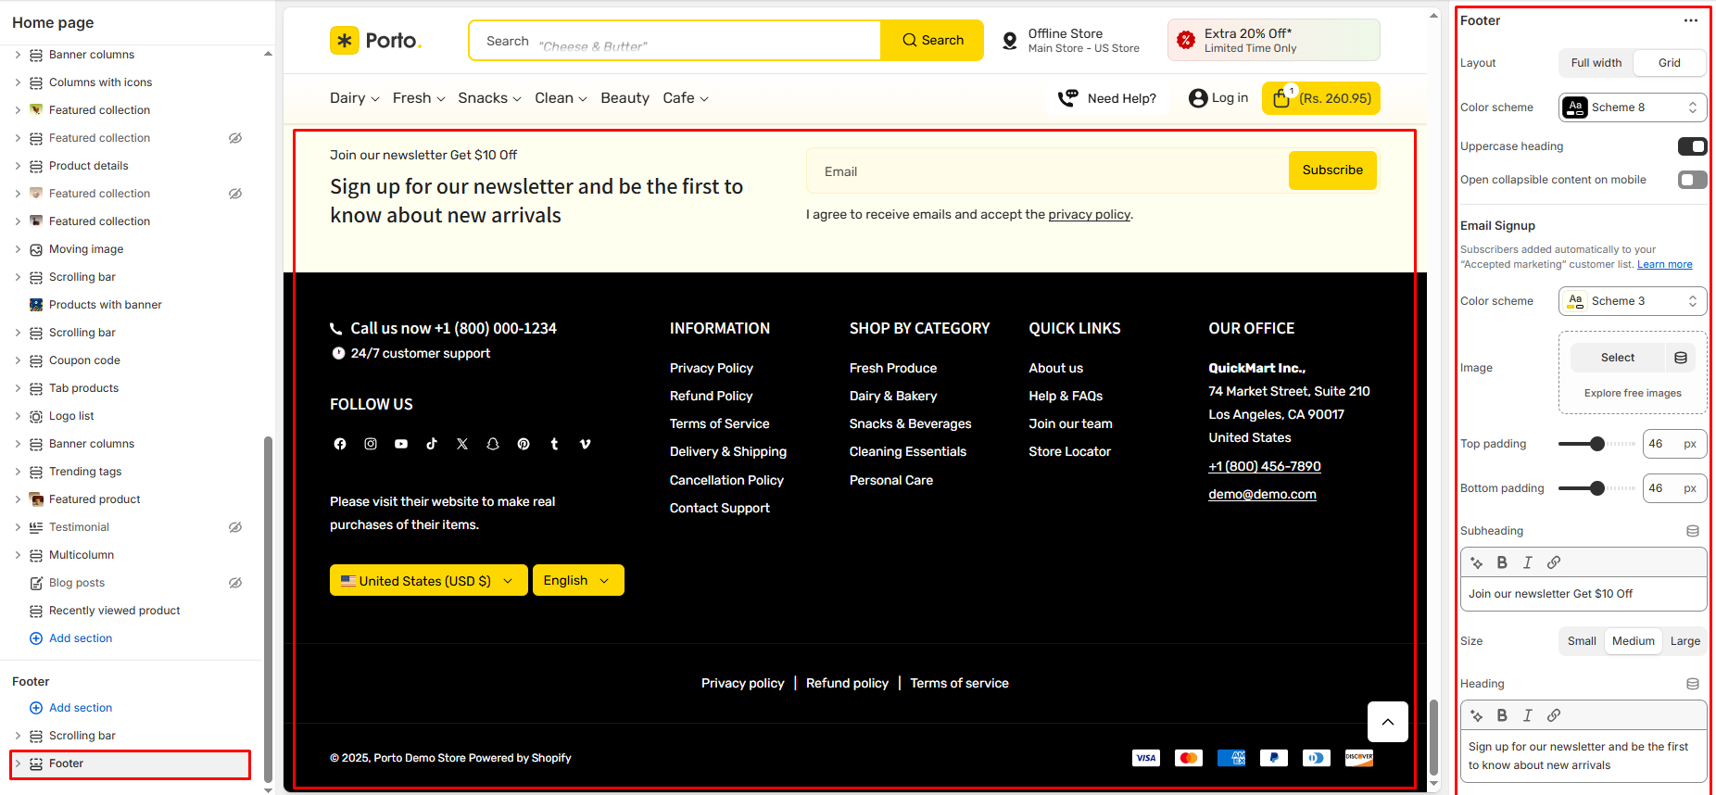Screen dimensions: 1716x795
Task: Select the Grid layout option
Action: [x=1669, y=63]
